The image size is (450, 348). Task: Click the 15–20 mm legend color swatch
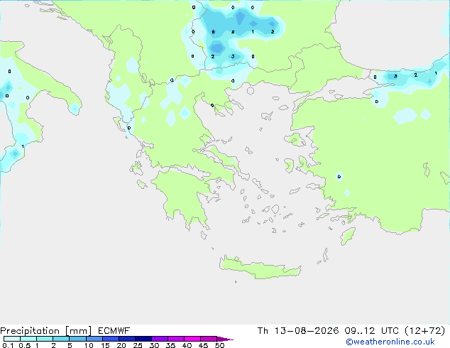pyautogui.click(x=110, y=339)
